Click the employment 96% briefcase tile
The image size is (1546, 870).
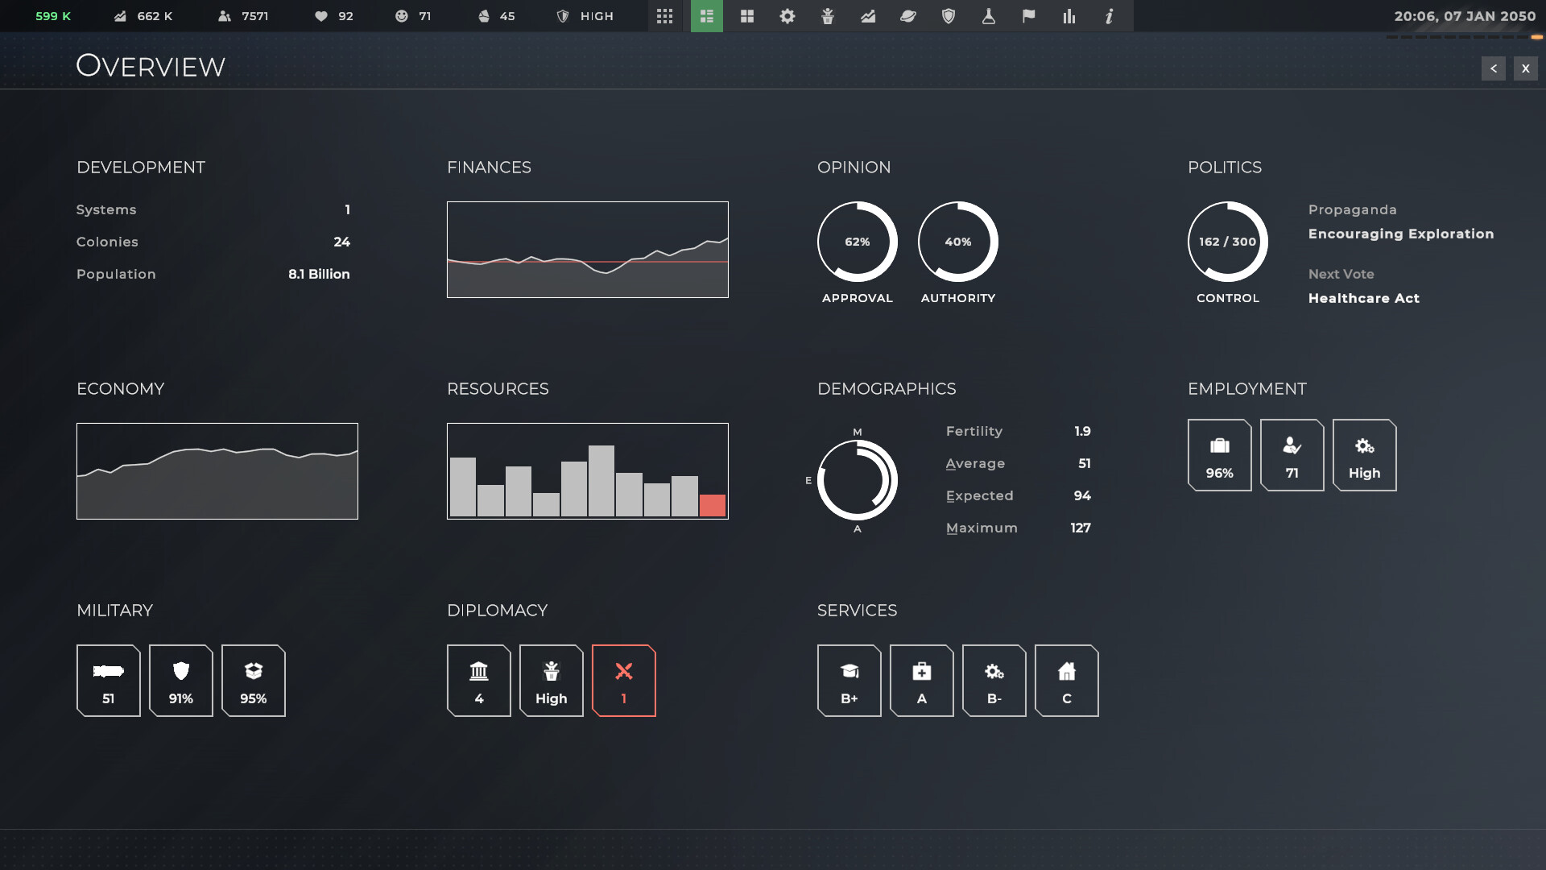(1219, 455)
